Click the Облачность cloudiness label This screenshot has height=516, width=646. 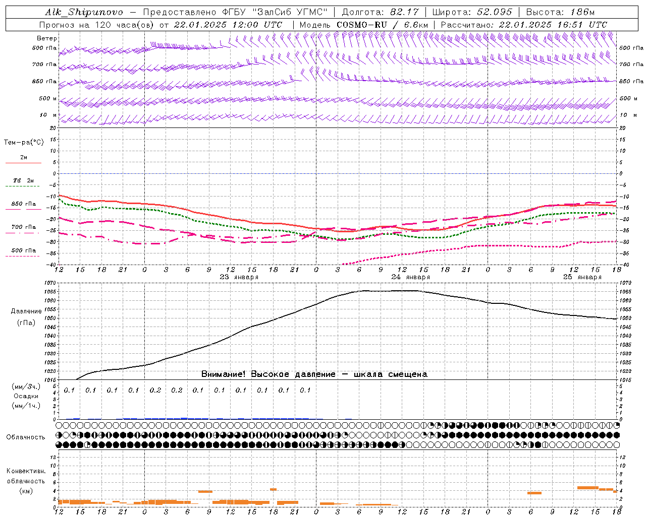[26, 437]
